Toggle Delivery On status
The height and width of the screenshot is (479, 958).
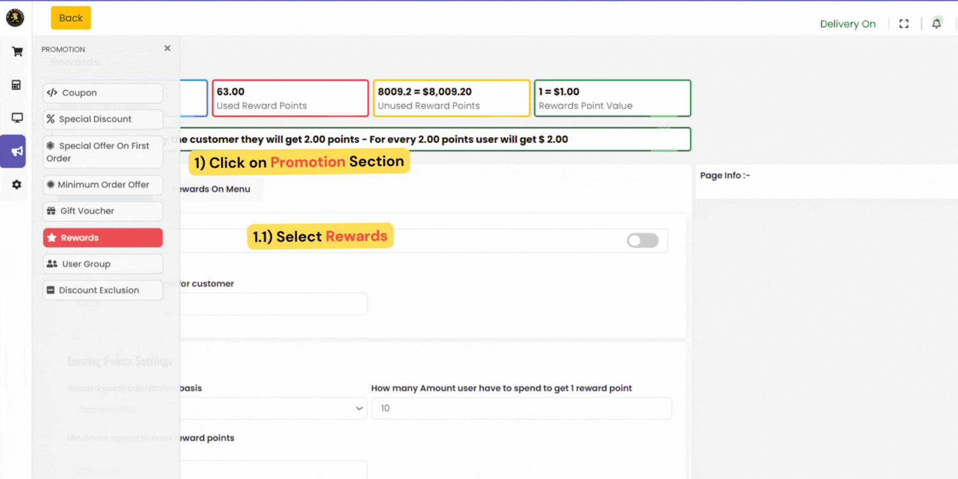click(848, 24)
